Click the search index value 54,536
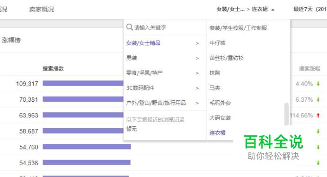Image resolution: width=327 pixels, height=177 pixels. (28, 163)
